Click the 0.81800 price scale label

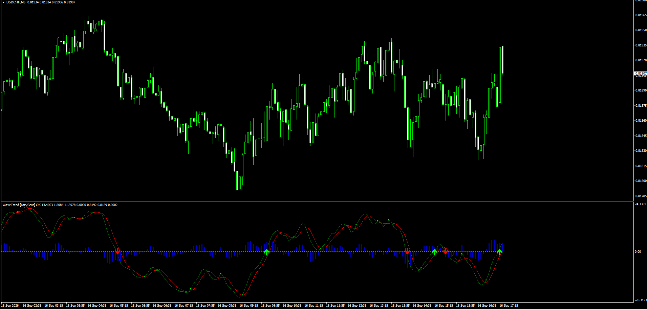tap(641, 181)
